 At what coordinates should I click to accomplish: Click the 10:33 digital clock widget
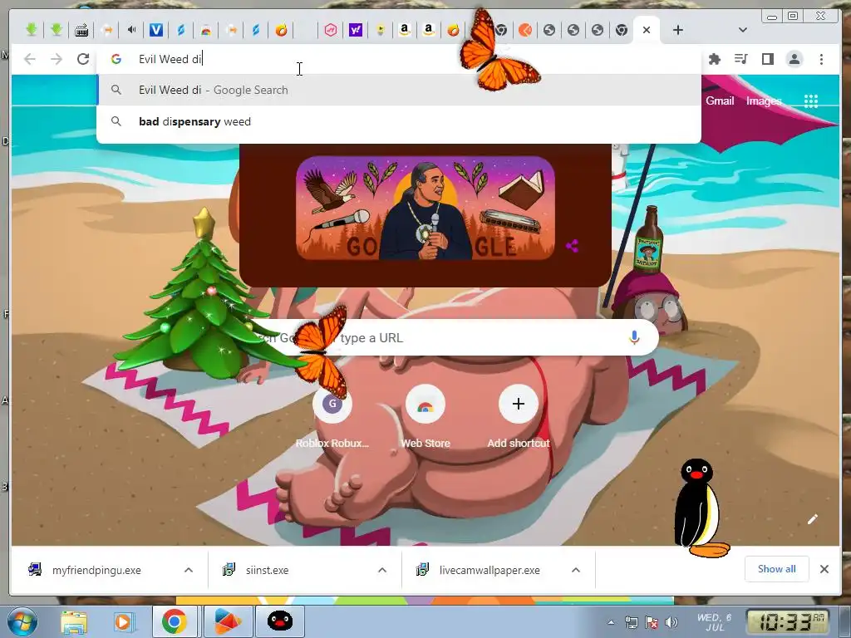(788, 622)
